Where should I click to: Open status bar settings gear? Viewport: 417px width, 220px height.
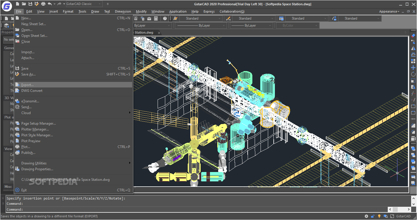(366, 216)
